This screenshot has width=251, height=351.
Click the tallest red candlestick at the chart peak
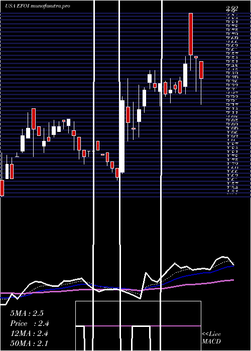pos(191,34)
